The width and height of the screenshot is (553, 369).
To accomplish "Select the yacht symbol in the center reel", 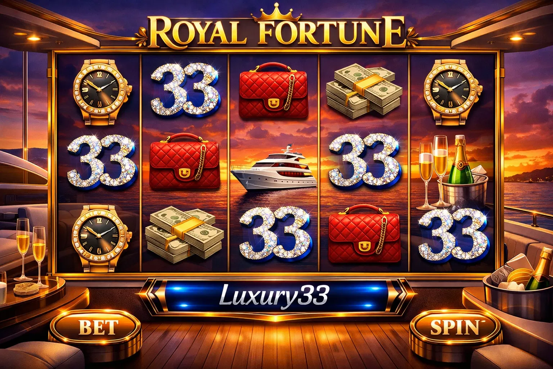I will click(x=274, y=169).
